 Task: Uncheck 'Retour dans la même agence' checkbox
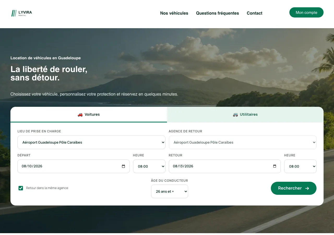pos(21,188)
